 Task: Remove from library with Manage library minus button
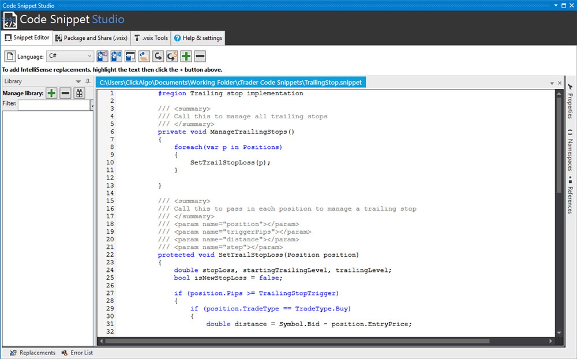tap(66, 93)
